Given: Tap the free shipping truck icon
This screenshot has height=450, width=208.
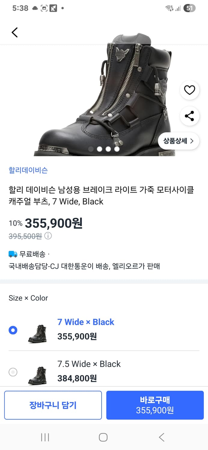Looking at the screenshot, I should (x=12, y=253).
